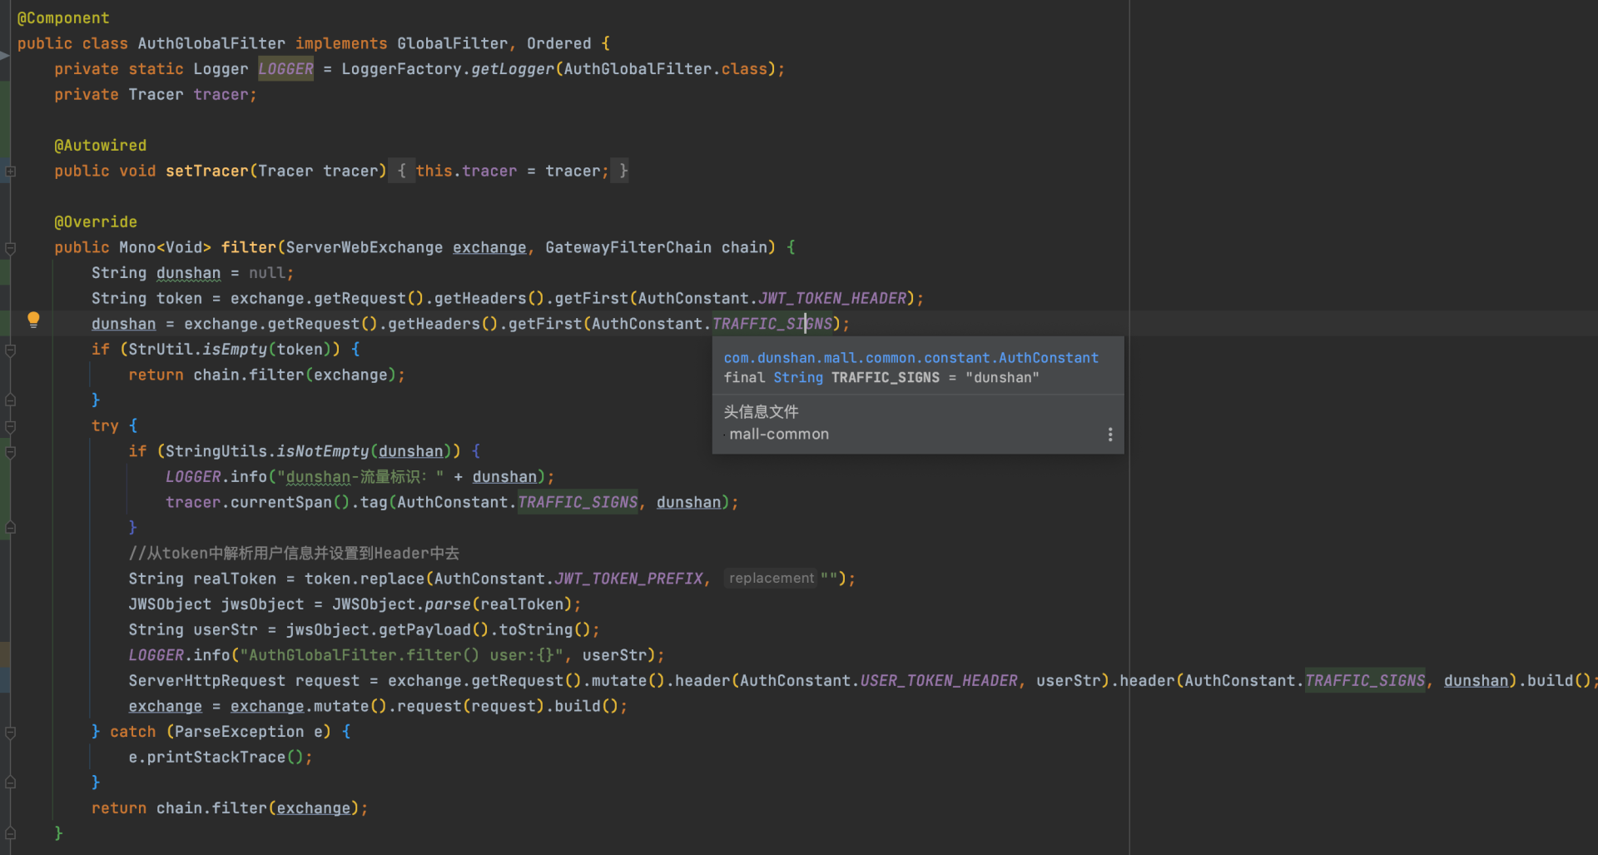Click the GatewayFilterChain parameter type
Screen dimensions: 1598x855
click(x=628, y=247)
